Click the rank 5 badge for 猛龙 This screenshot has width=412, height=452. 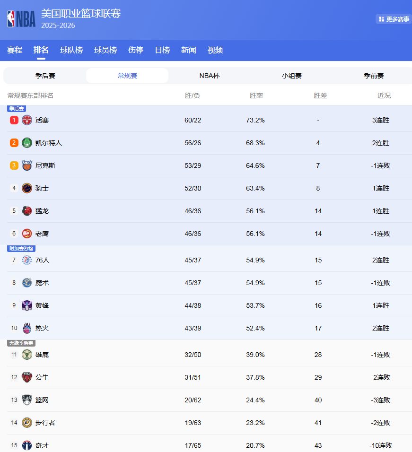click(14, 211)
